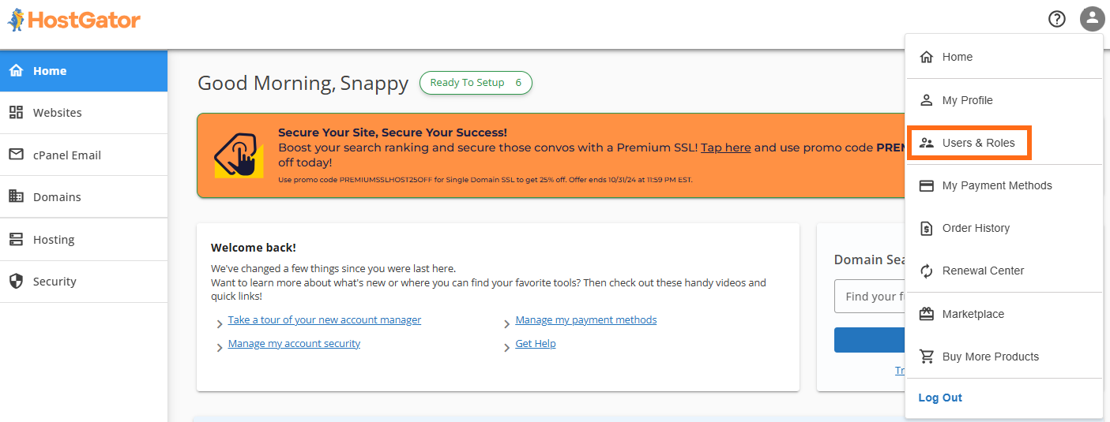Click the Websites grid icon in sidebar
This screenshot has width=1110, height=422.
(16, 113)
